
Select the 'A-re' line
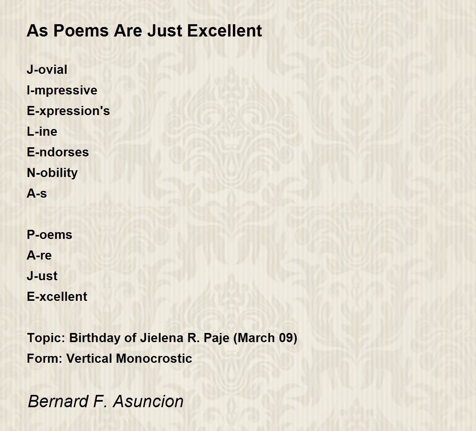39,255
